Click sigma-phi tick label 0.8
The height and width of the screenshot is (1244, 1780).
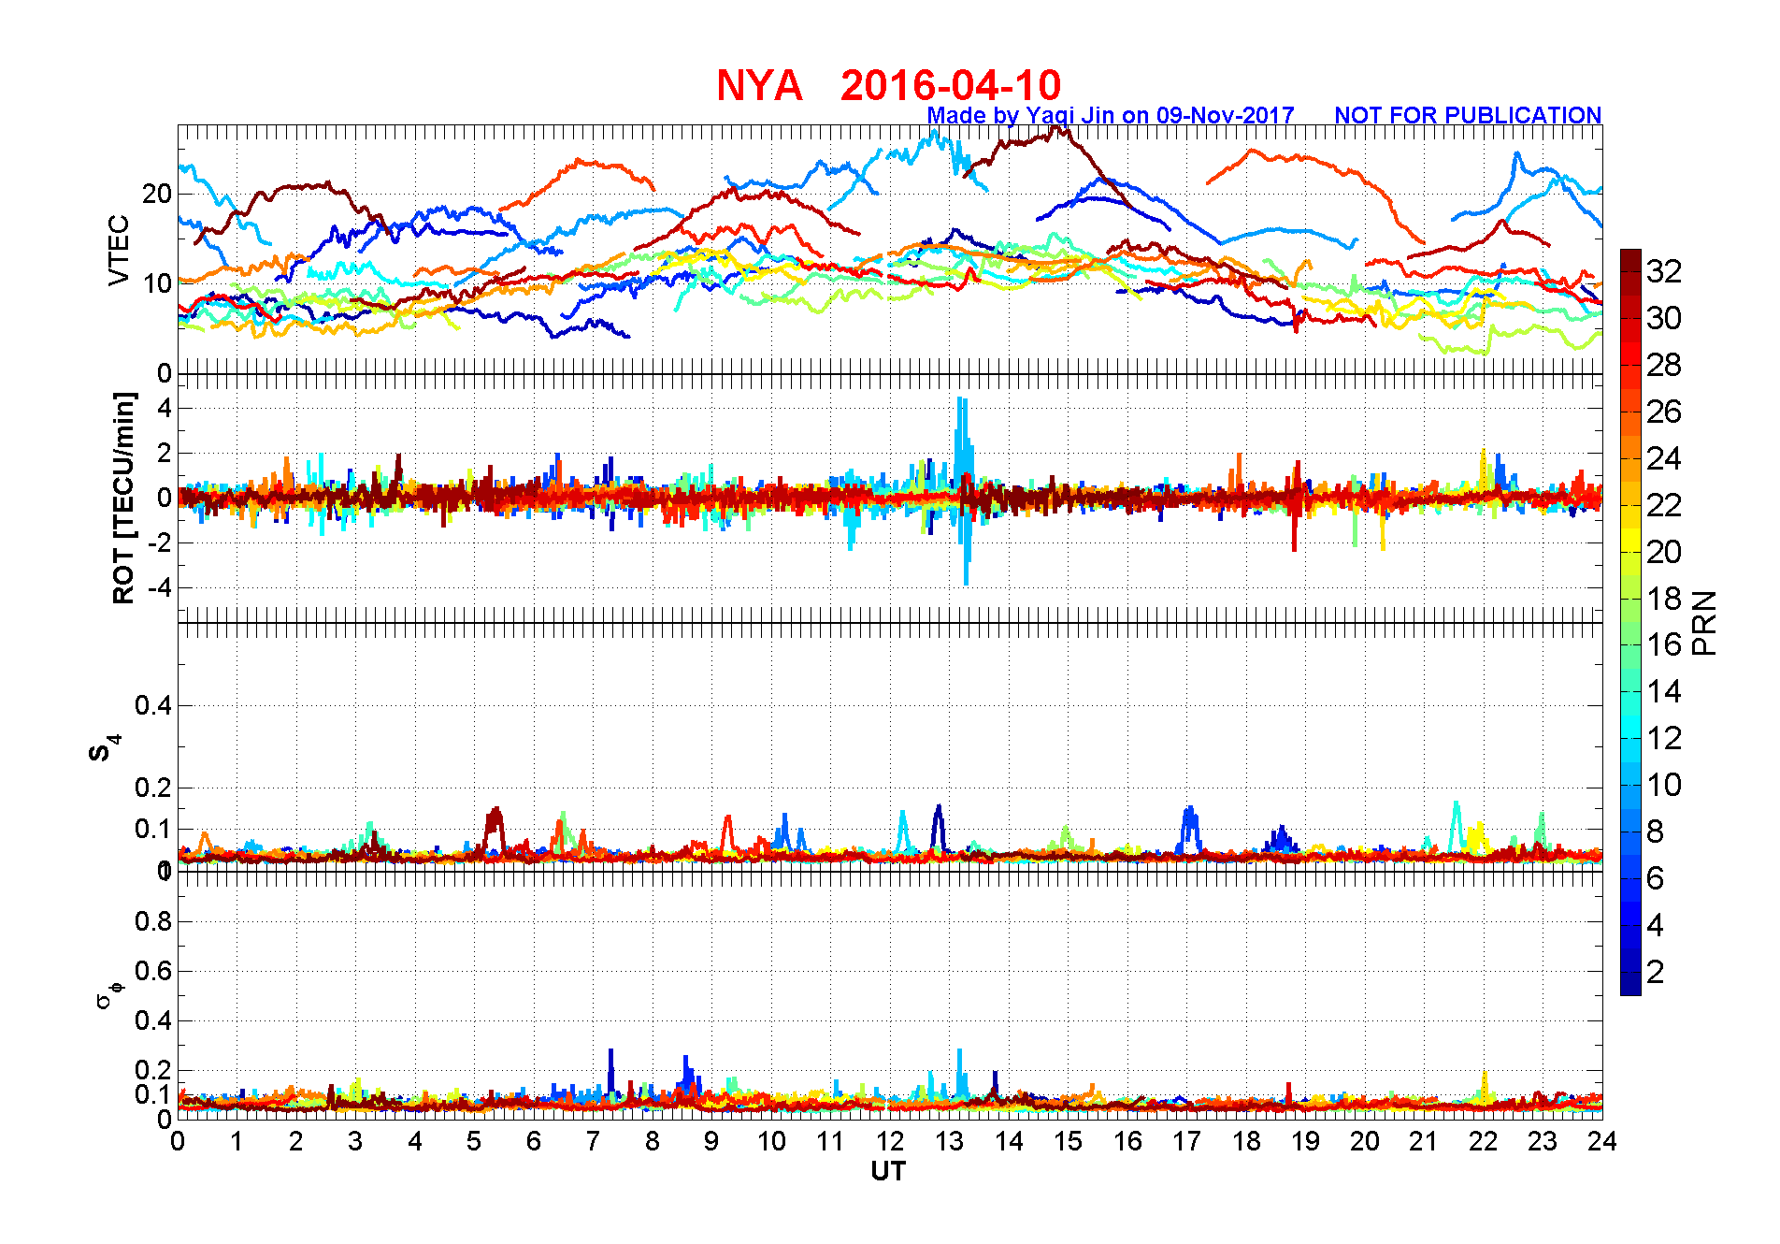click(x=153, y=921)
